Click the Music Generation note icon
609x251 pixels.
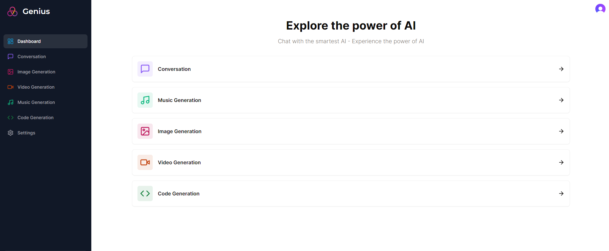click(10, 102)
